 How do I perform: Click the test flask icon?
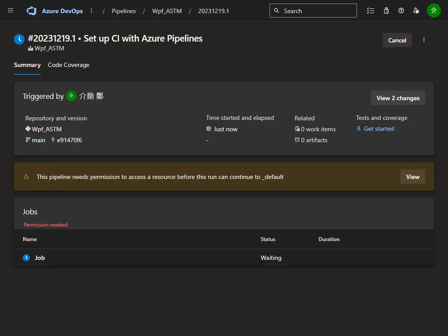pos(359,129)
